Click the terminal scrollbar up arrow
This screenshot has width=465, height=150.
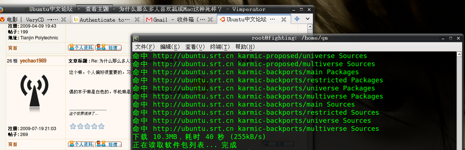click(459, 54)
